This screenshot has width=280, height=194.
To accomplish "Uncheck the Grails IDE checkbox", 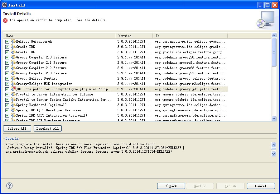I will pyautogui.click(x=7, y=52).
